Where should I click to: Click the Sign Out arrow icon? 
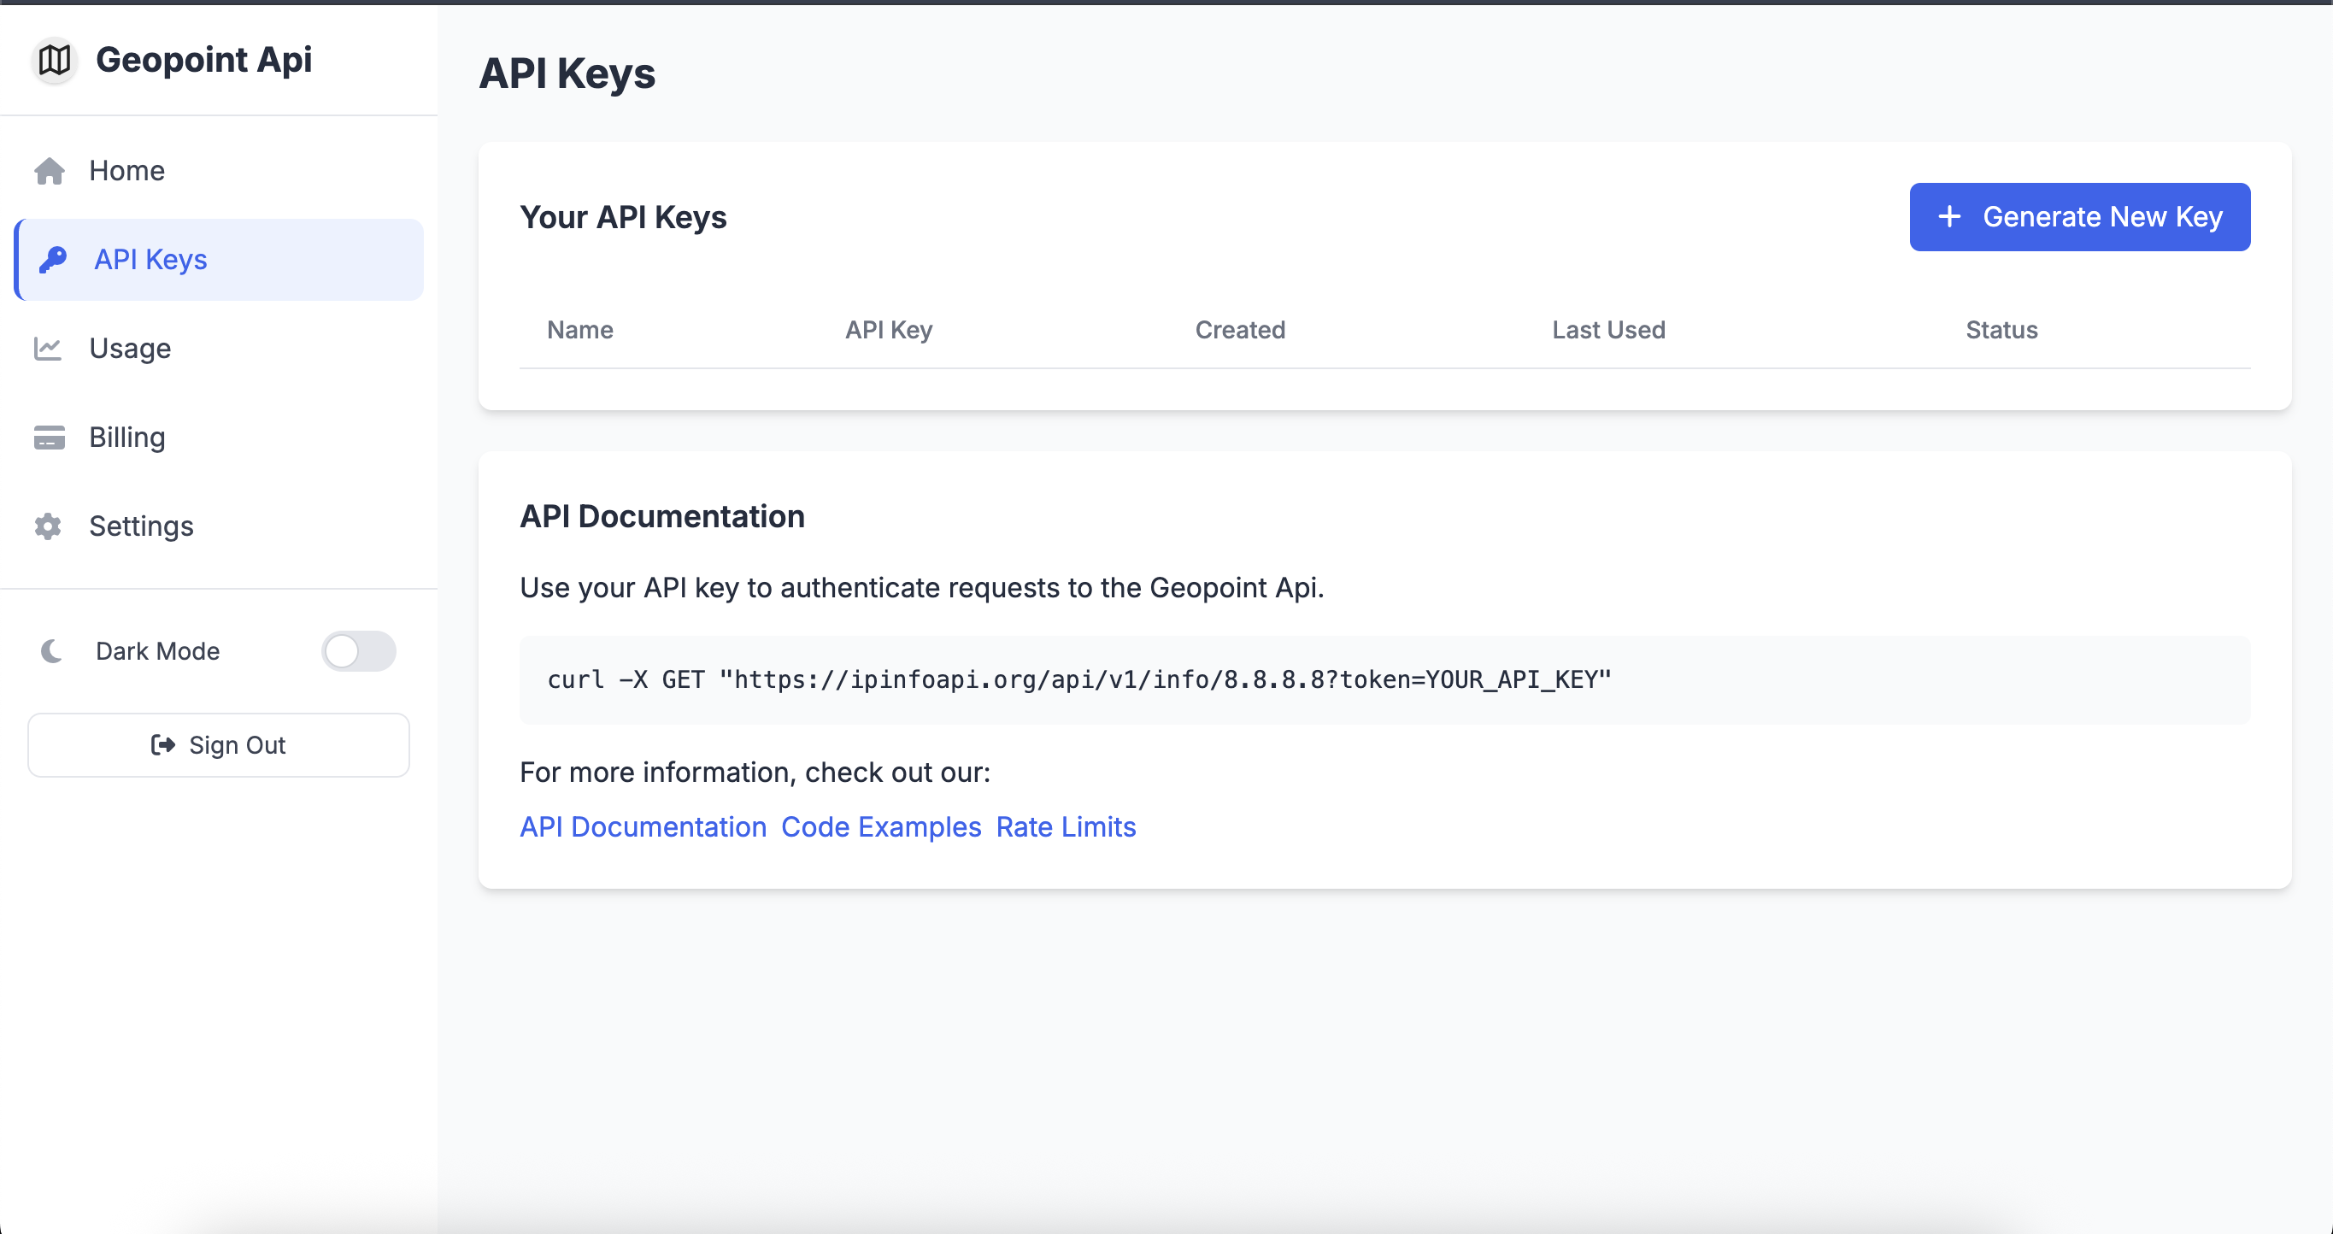[163, 745]
